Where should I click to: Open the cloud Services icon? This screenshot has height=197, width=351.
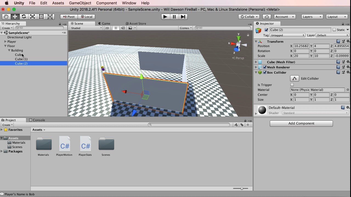tap(267, 17)
